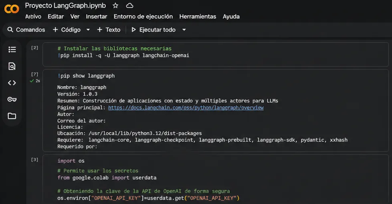Click the 'Versión: 1.0.3' output line

coord(77,94)
